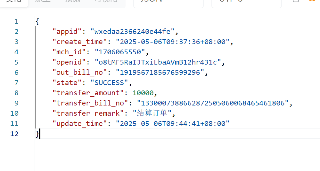Click the create_time timestamp value
Screen dimensions: 320x171
[172, 42]
